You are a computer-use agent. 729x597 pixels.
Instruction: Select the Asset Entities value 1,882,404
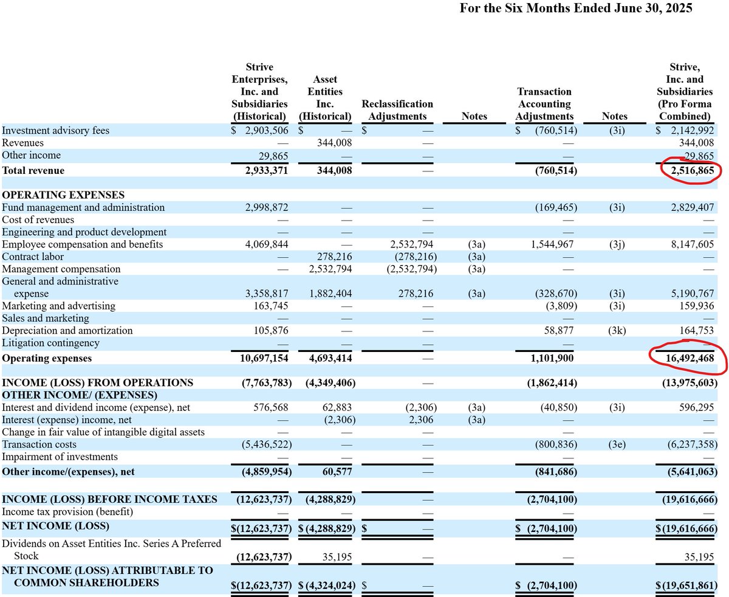pyautogui.click(x=330, y=294)
